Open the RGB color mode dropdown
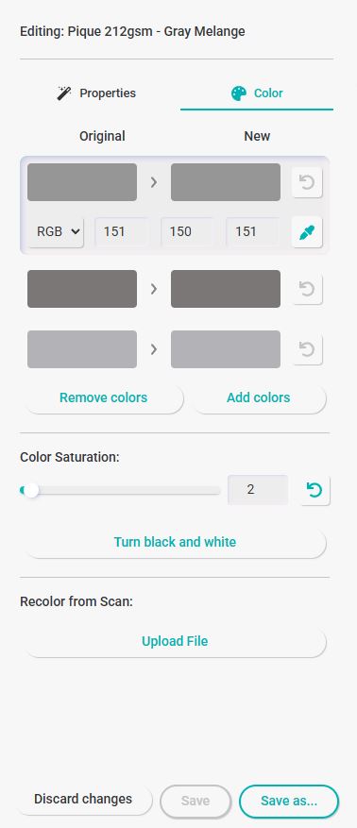This screenshot has height=828, width=357. 57,232
